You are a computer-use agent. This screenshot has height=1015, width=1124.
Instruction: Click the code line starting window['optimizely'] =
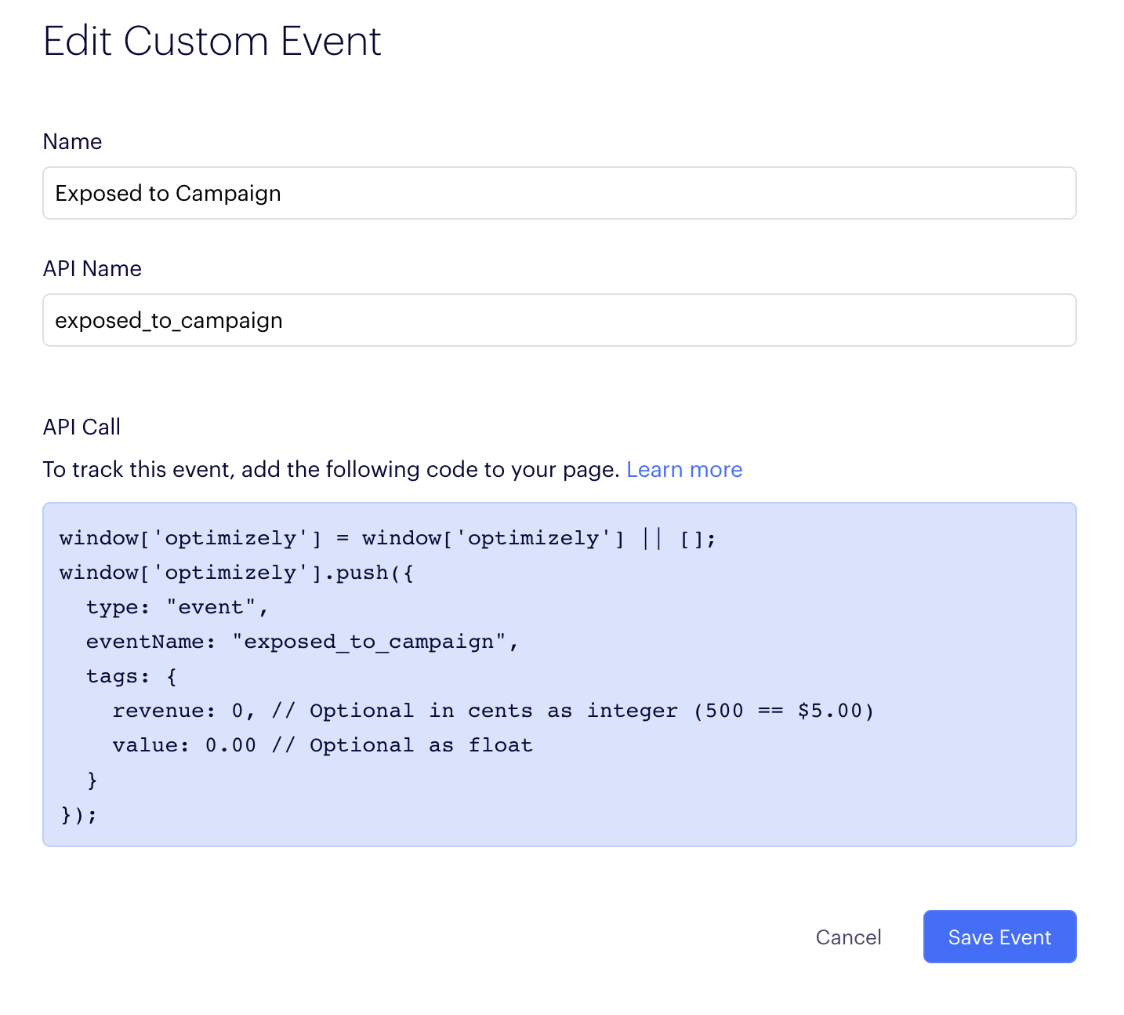click(x=388, y=538)
